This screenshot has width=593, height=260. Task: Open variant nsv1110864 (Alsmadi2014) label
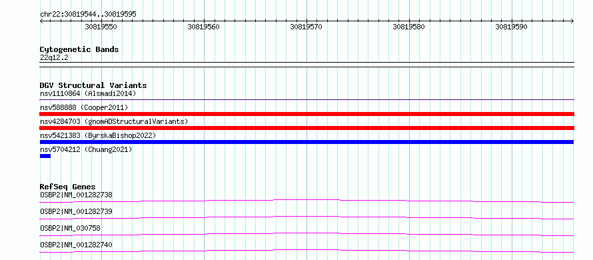click(x=88, y=93)
